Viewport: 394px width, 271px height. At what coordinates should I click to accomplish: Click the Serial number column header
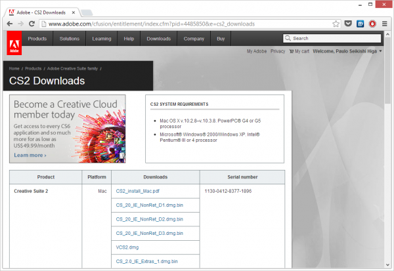242,177
